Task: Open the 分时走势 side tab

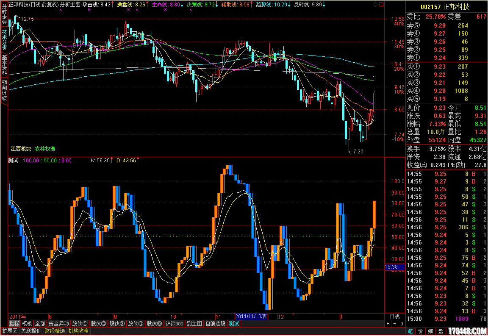Action: (4, 14)
